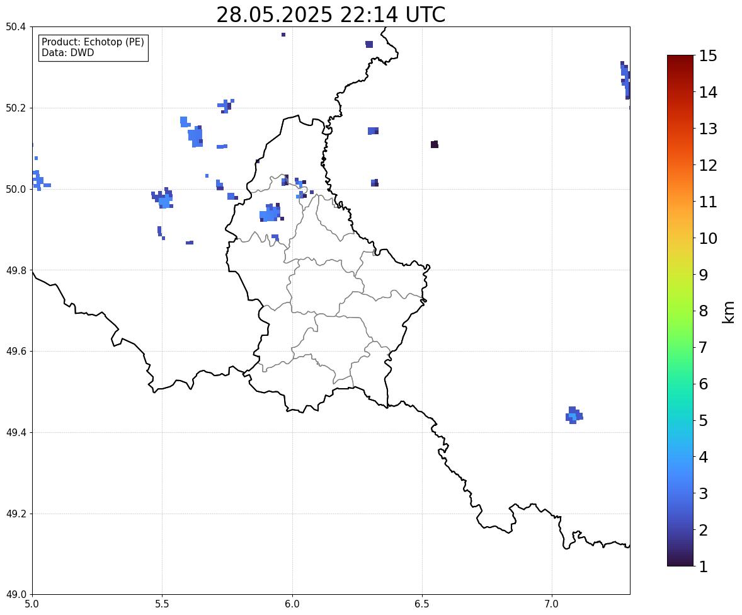Click the colorbar label '12'
The image size is (742, 615).
[x=708, y=165]
